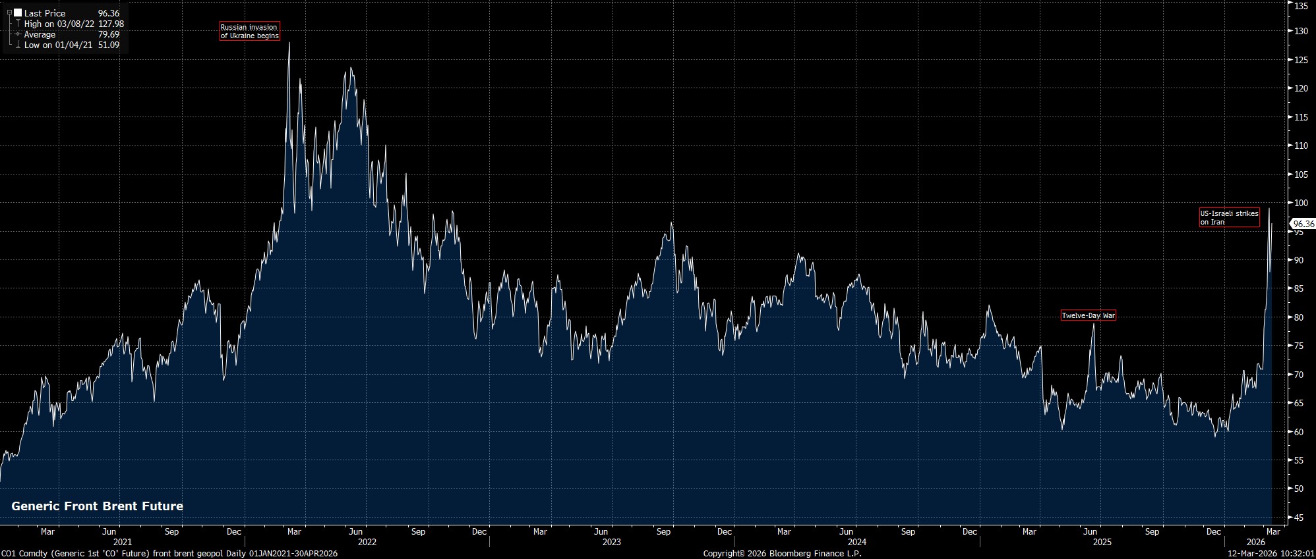Click the Low marker icon in legend
1316x559 pixels.
[x=18, y=45]
